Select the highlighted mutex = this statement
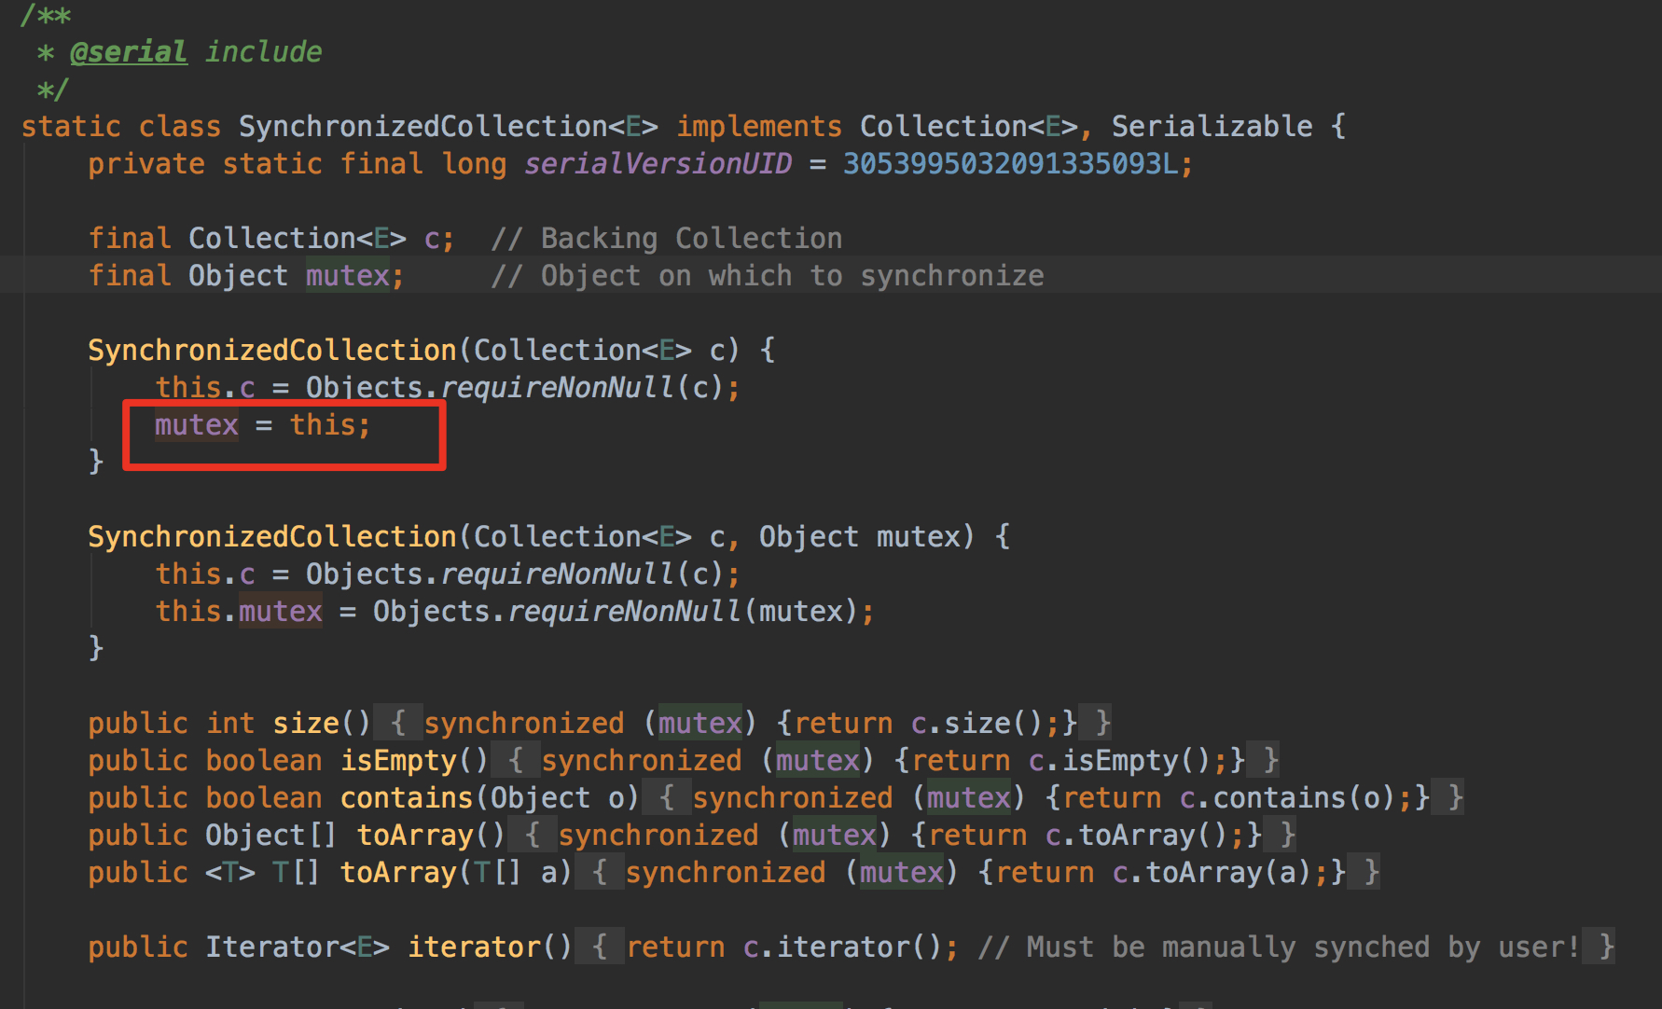 point(261,425)
